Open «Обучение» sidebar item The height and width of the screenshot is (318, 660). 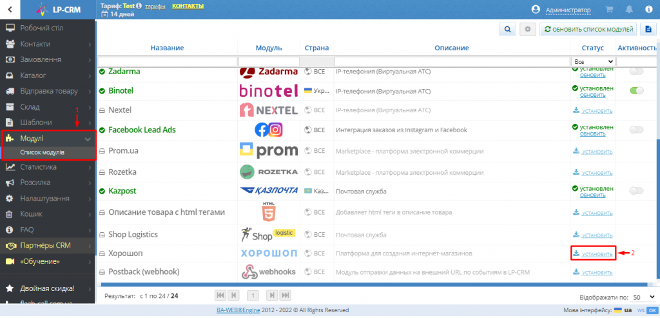coord(48,261)
